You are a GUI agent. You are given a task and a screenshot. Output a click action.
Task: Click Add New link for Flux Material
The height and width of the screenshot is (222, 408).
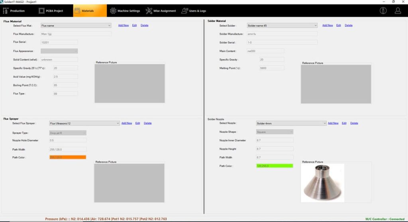(124, 26)
